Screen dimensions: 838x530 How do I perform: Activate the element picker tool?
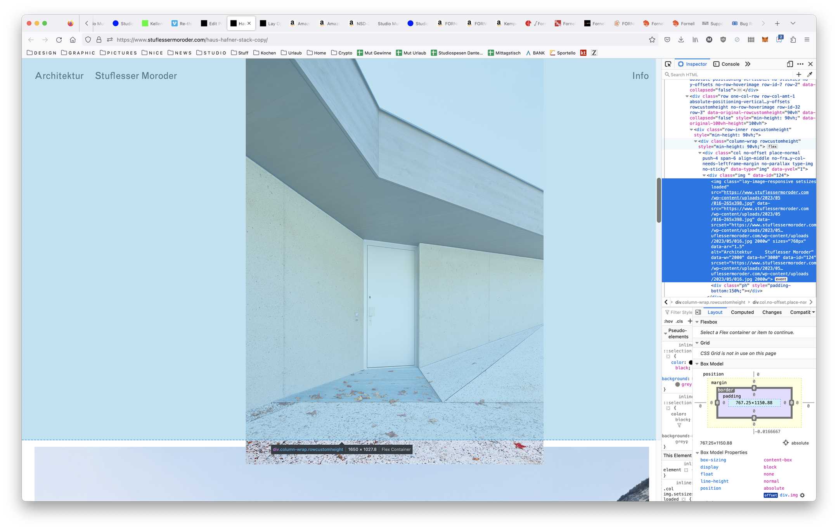[668, 64]
